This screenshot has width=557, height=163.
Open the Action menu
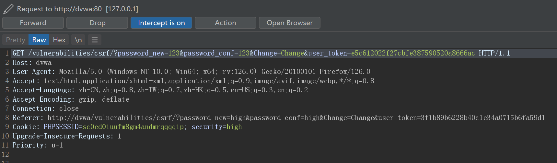226,23
